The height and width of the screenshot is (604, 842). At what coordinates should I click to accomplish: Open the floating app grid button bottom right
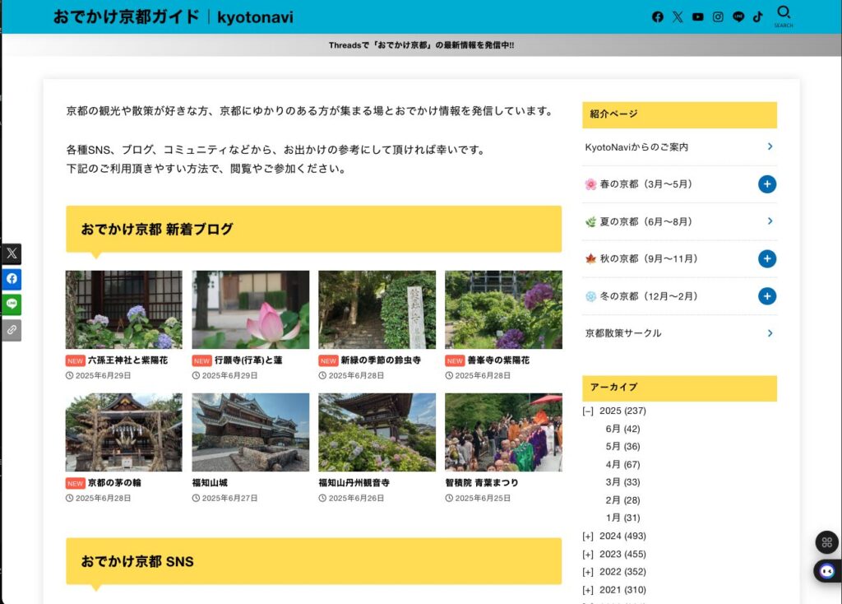point(825,542)
